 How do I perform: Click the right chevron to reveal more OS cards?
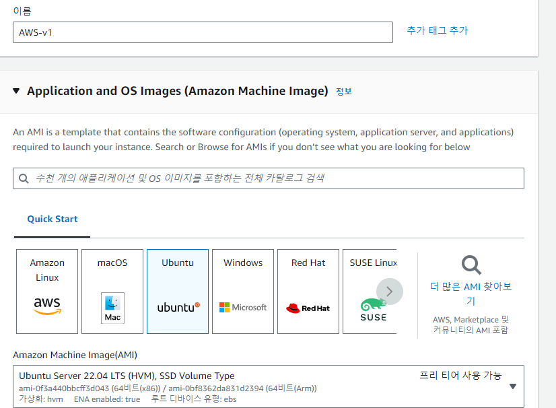coord(389,291)
